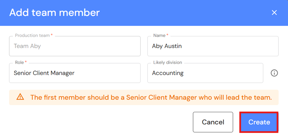Open the Likely division dropdown
The height and width of the screenshot is (140, 288).
point(205,73)
